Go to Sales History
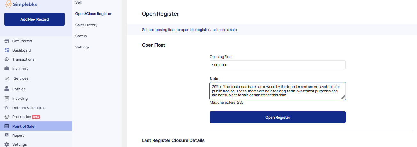The image size is (417, 147). [x=86, y=25]
